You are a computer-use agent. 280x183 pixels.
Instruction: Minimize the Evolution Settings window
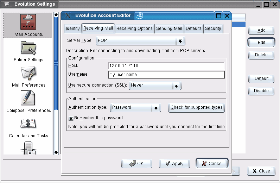pos(258,5)
